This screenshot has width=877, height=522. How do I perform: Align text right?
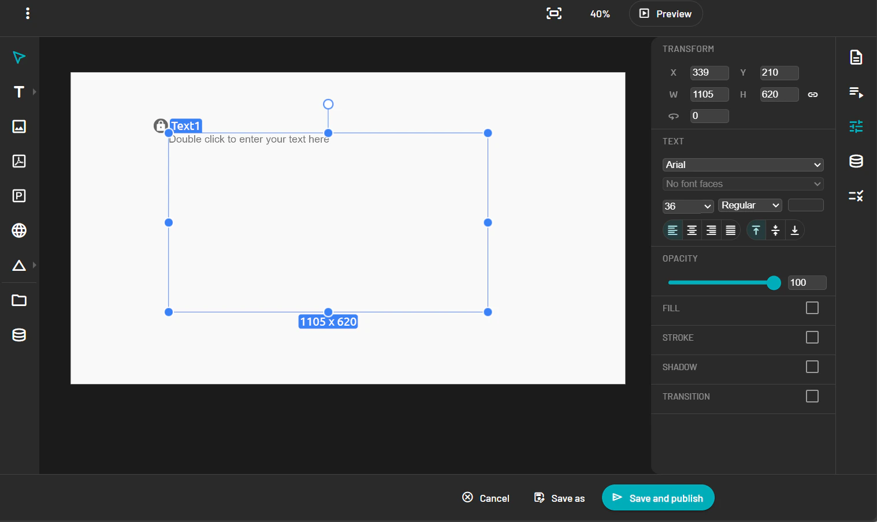[711, 230]
